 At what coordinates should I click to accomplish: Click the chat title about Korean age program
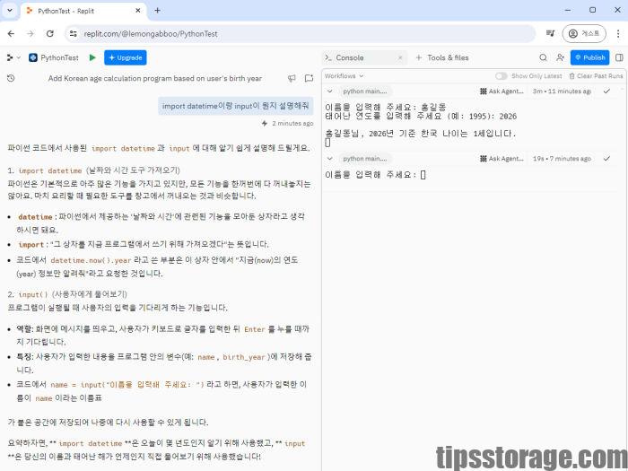155,79
